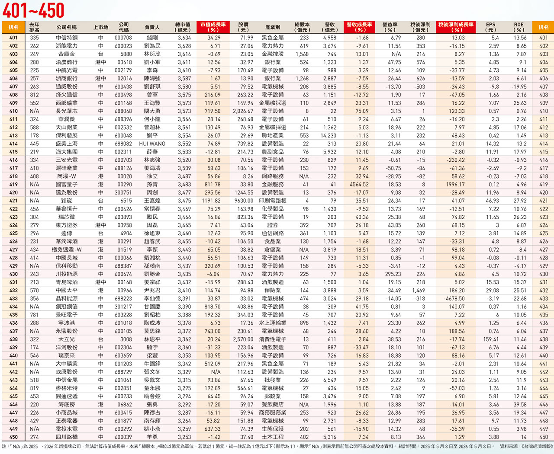The height and width of the screenshot is (454, 554).
Task: Click the "營益率(%)" column header
Action: (x=390, y=27)
